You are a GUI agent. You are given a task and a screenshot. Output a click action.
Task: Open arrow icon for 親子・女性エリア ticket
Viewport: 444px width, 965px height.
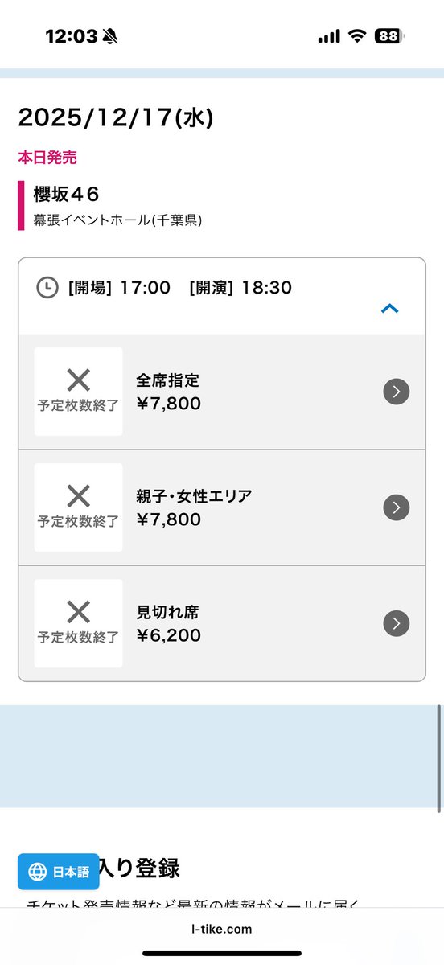point(396,507)
